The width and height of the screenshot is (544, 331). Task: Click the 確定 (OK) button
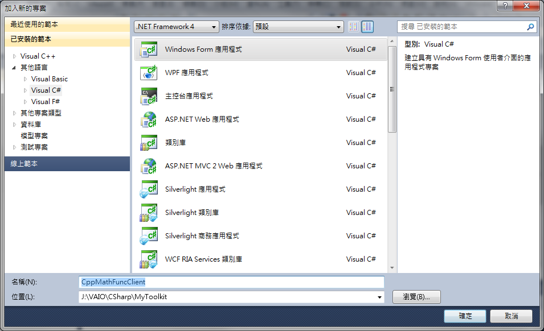point(465,316)
